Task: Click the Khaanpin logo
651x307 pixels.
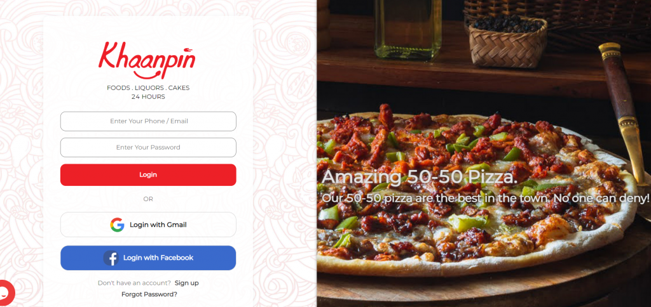Action: (x=147, y=60)
